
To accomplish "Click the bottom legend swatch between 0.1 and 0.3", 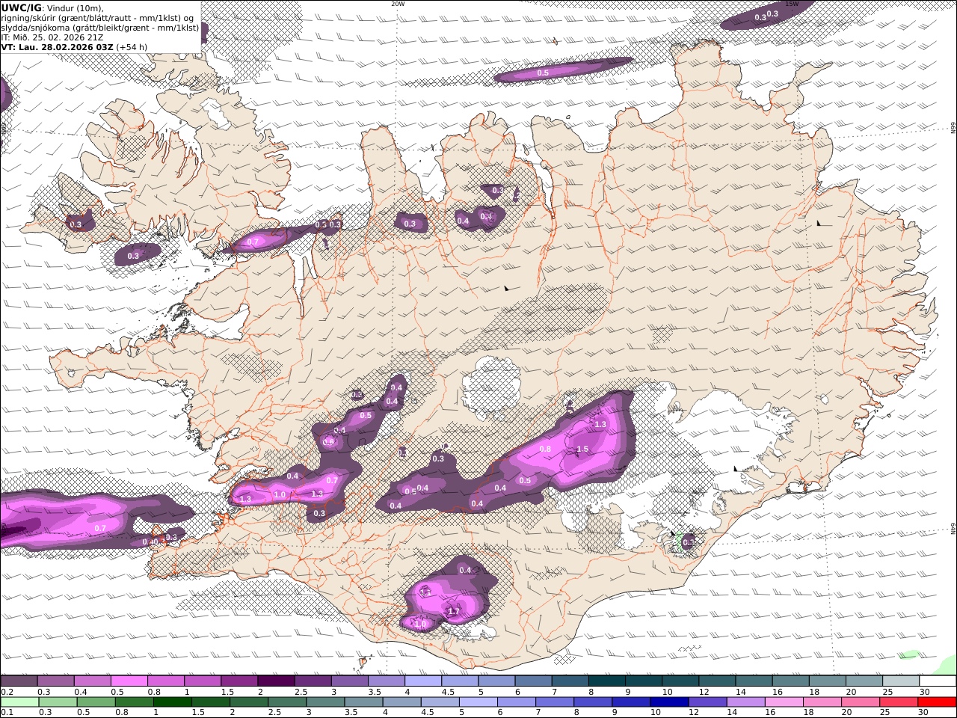I will 19,702.
